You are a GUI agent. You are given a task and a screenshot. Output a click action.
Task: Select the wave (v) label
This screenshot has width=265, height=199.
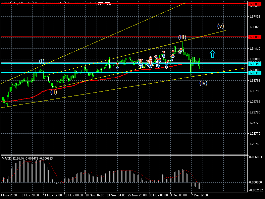coord(221,26)
